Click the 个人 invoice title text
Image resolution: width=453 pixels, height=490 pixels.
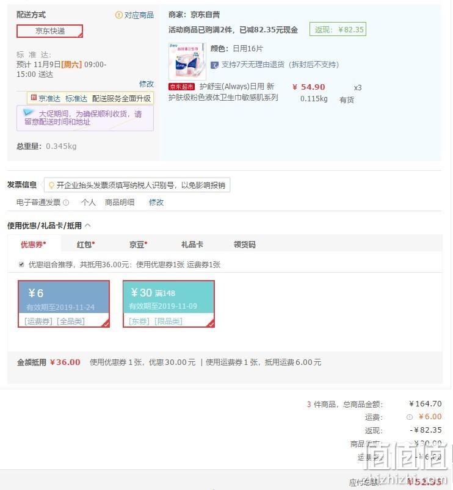click(x=88, y=202)
